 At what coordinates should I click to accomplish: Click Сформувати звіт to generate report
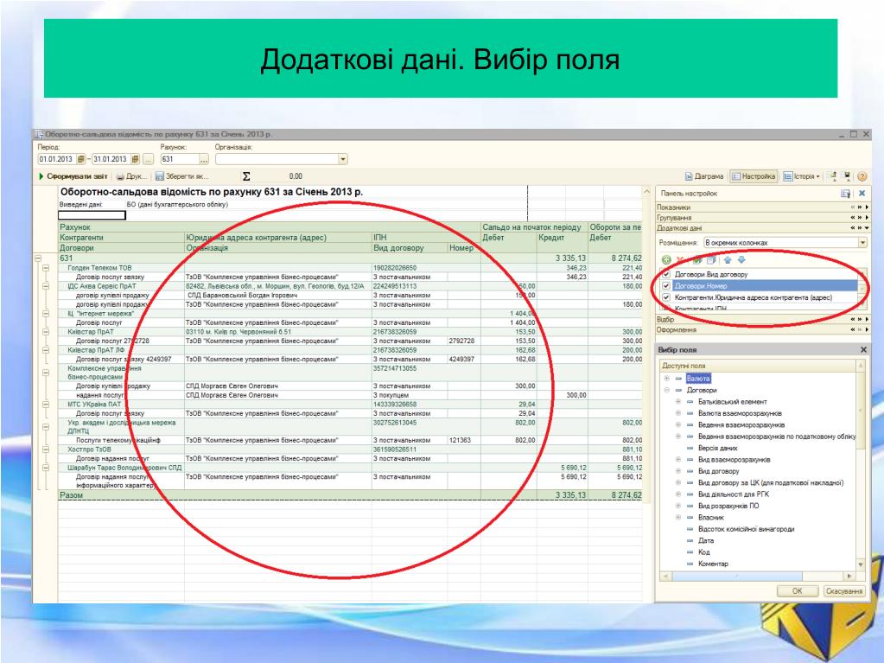[x=73, y=176]
